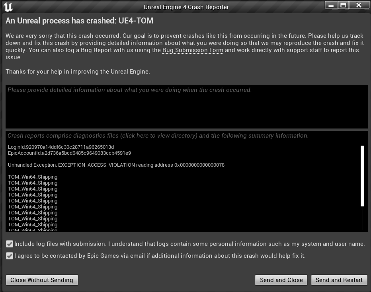Viewport: 371px width, 292px height.
Task: Click the Unreal Engine logo icon
Action: [x=8, y=7]
